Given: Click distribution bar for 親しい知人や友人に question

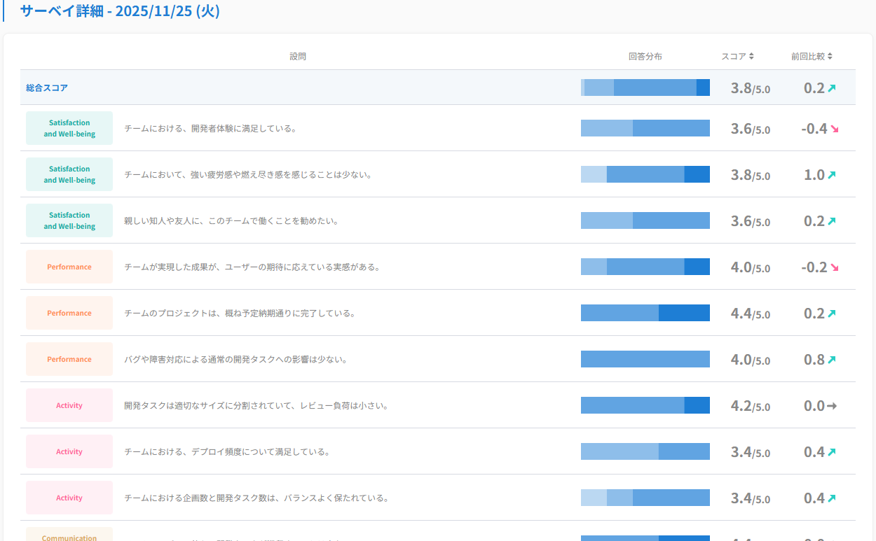Looking at the screenshot, I should (x=645, y=220).
